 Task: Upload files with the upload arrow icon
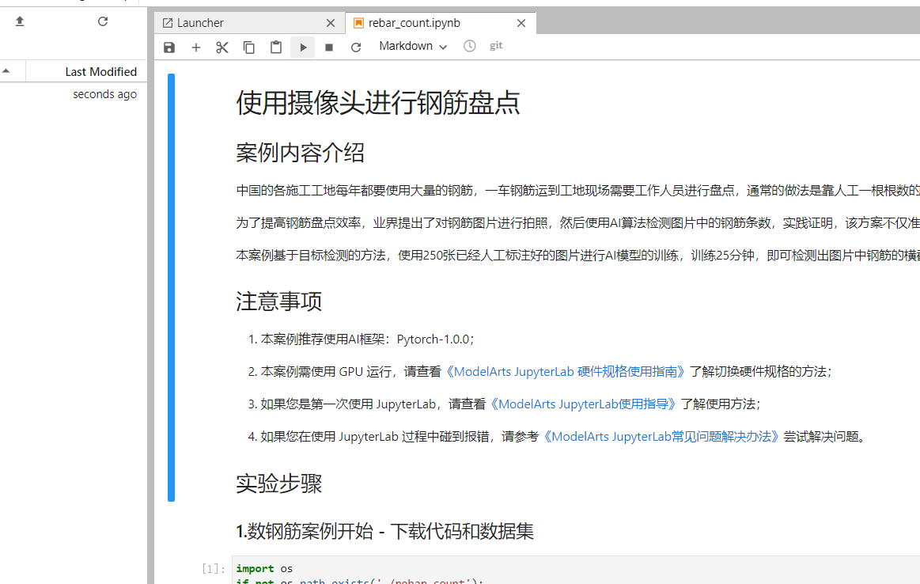point(19,21)
